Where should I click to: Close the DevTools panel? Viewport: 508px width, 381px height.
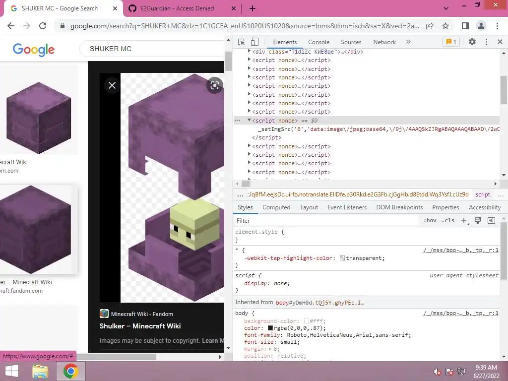pos(500,42)
